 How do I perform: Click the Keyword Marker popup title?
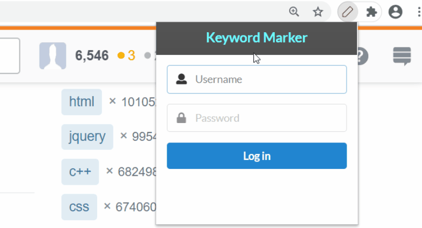(257, 37)
